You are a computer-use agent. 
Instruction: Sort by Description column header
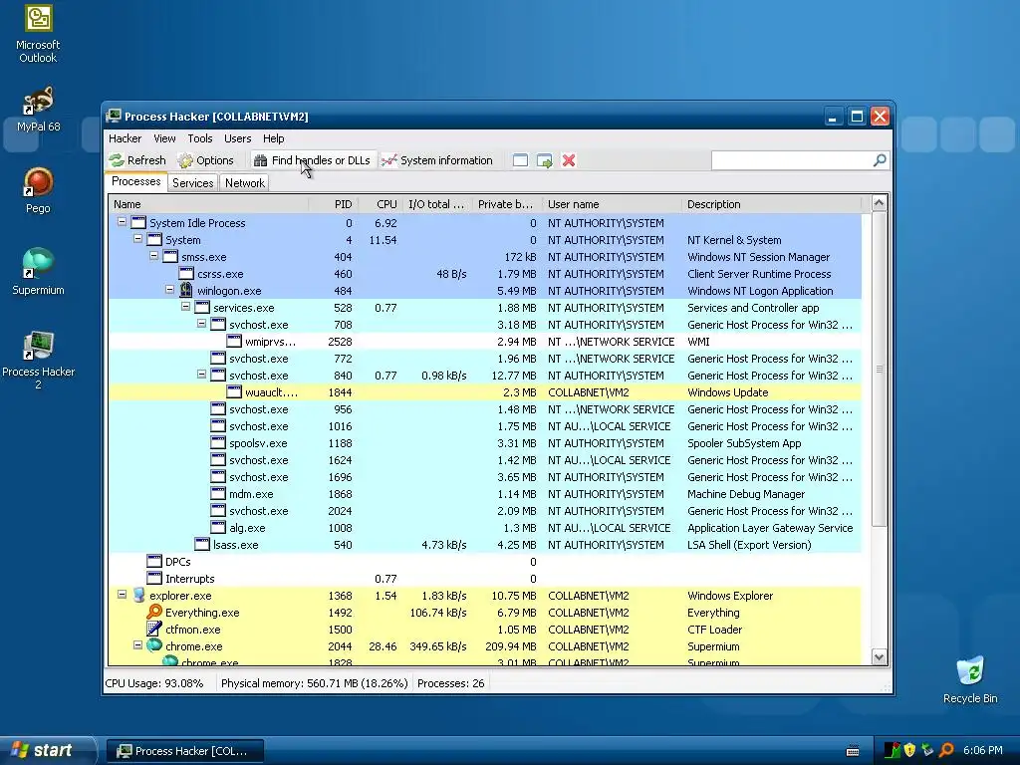[772, 204]
